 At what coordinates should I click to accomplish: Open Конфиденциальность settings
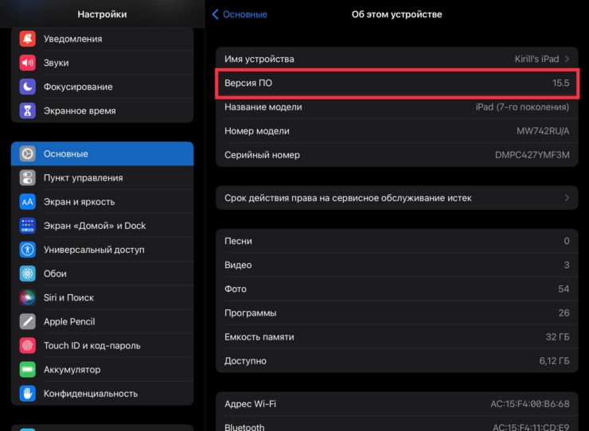(102, 394)
